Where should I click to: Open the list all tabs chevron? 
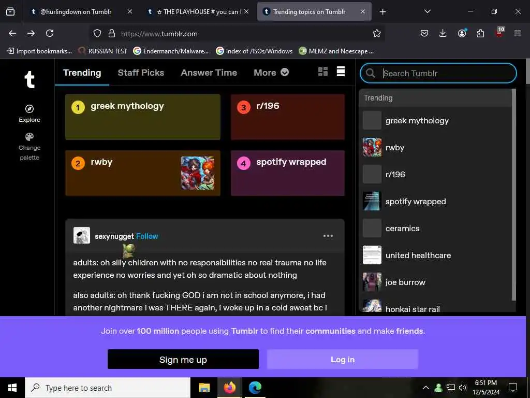[x=427, y=11]
